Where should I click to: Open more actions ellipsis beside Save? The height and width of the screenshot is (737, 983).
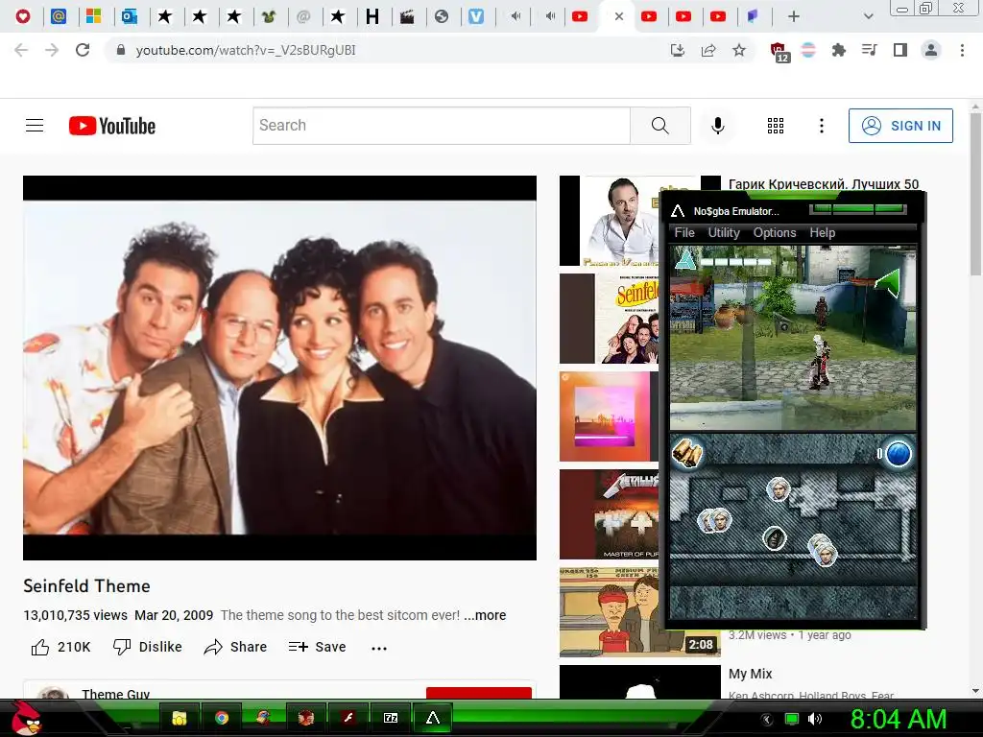[x=378, y=648]
